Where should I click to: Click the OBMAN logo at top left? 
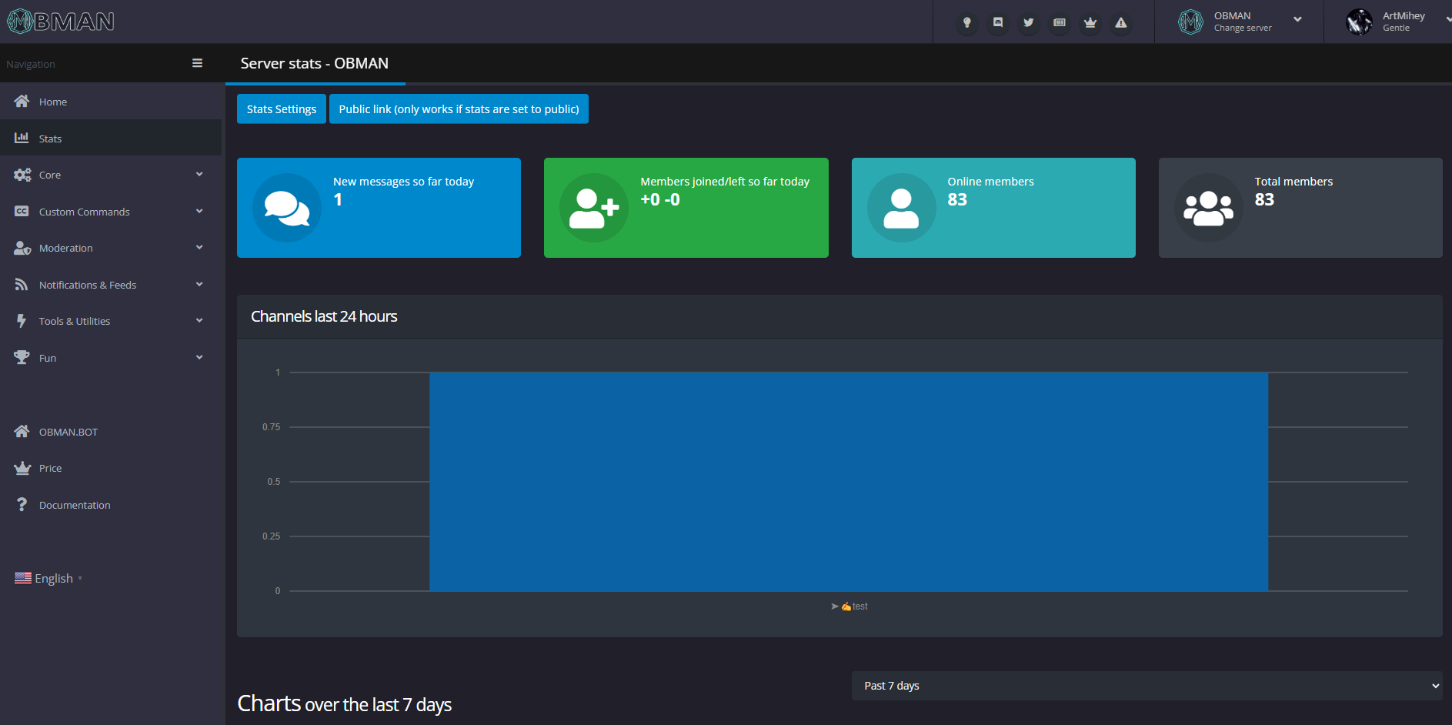click(x=60, y=22)
